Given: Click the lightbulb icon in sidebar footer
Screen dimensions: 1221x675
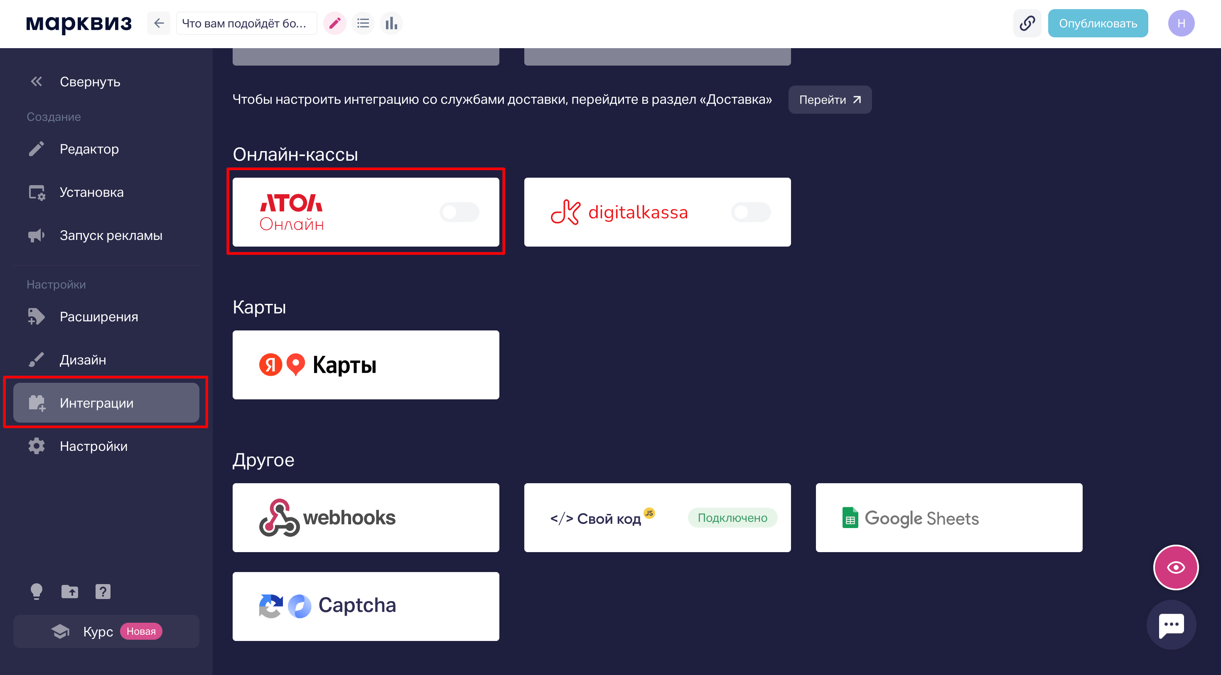Looking at the screenshot, I should click(x=37, y=591).
